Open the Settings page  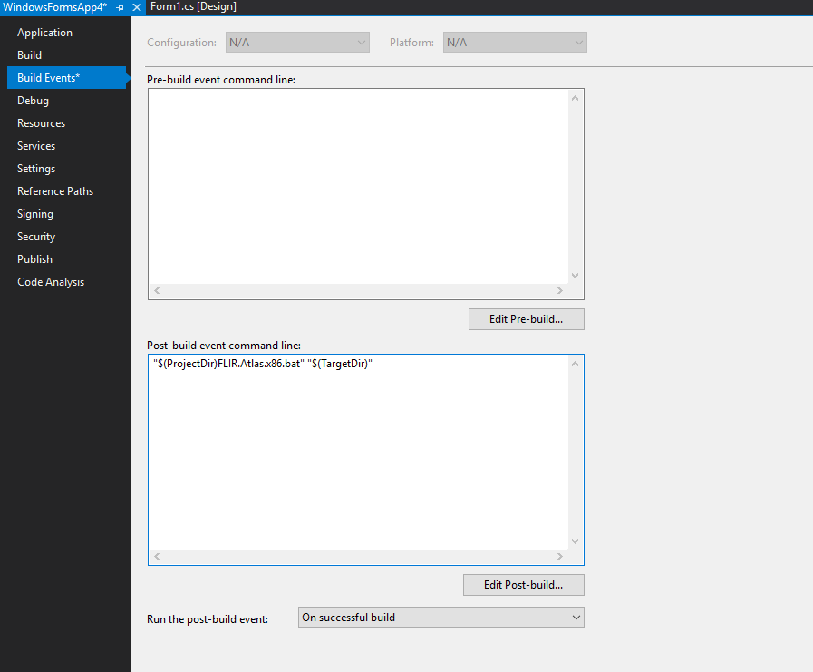pyautogui.click(x=36, y=169)
